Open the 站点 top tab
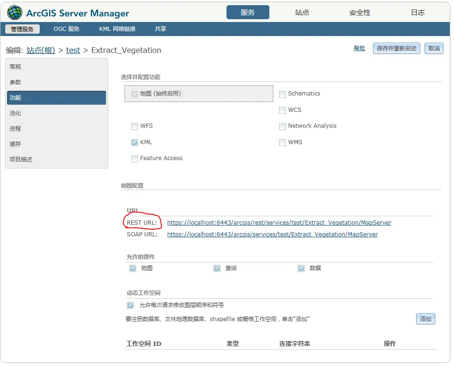The width and height of the screenshot is (454, 366). 302,13
